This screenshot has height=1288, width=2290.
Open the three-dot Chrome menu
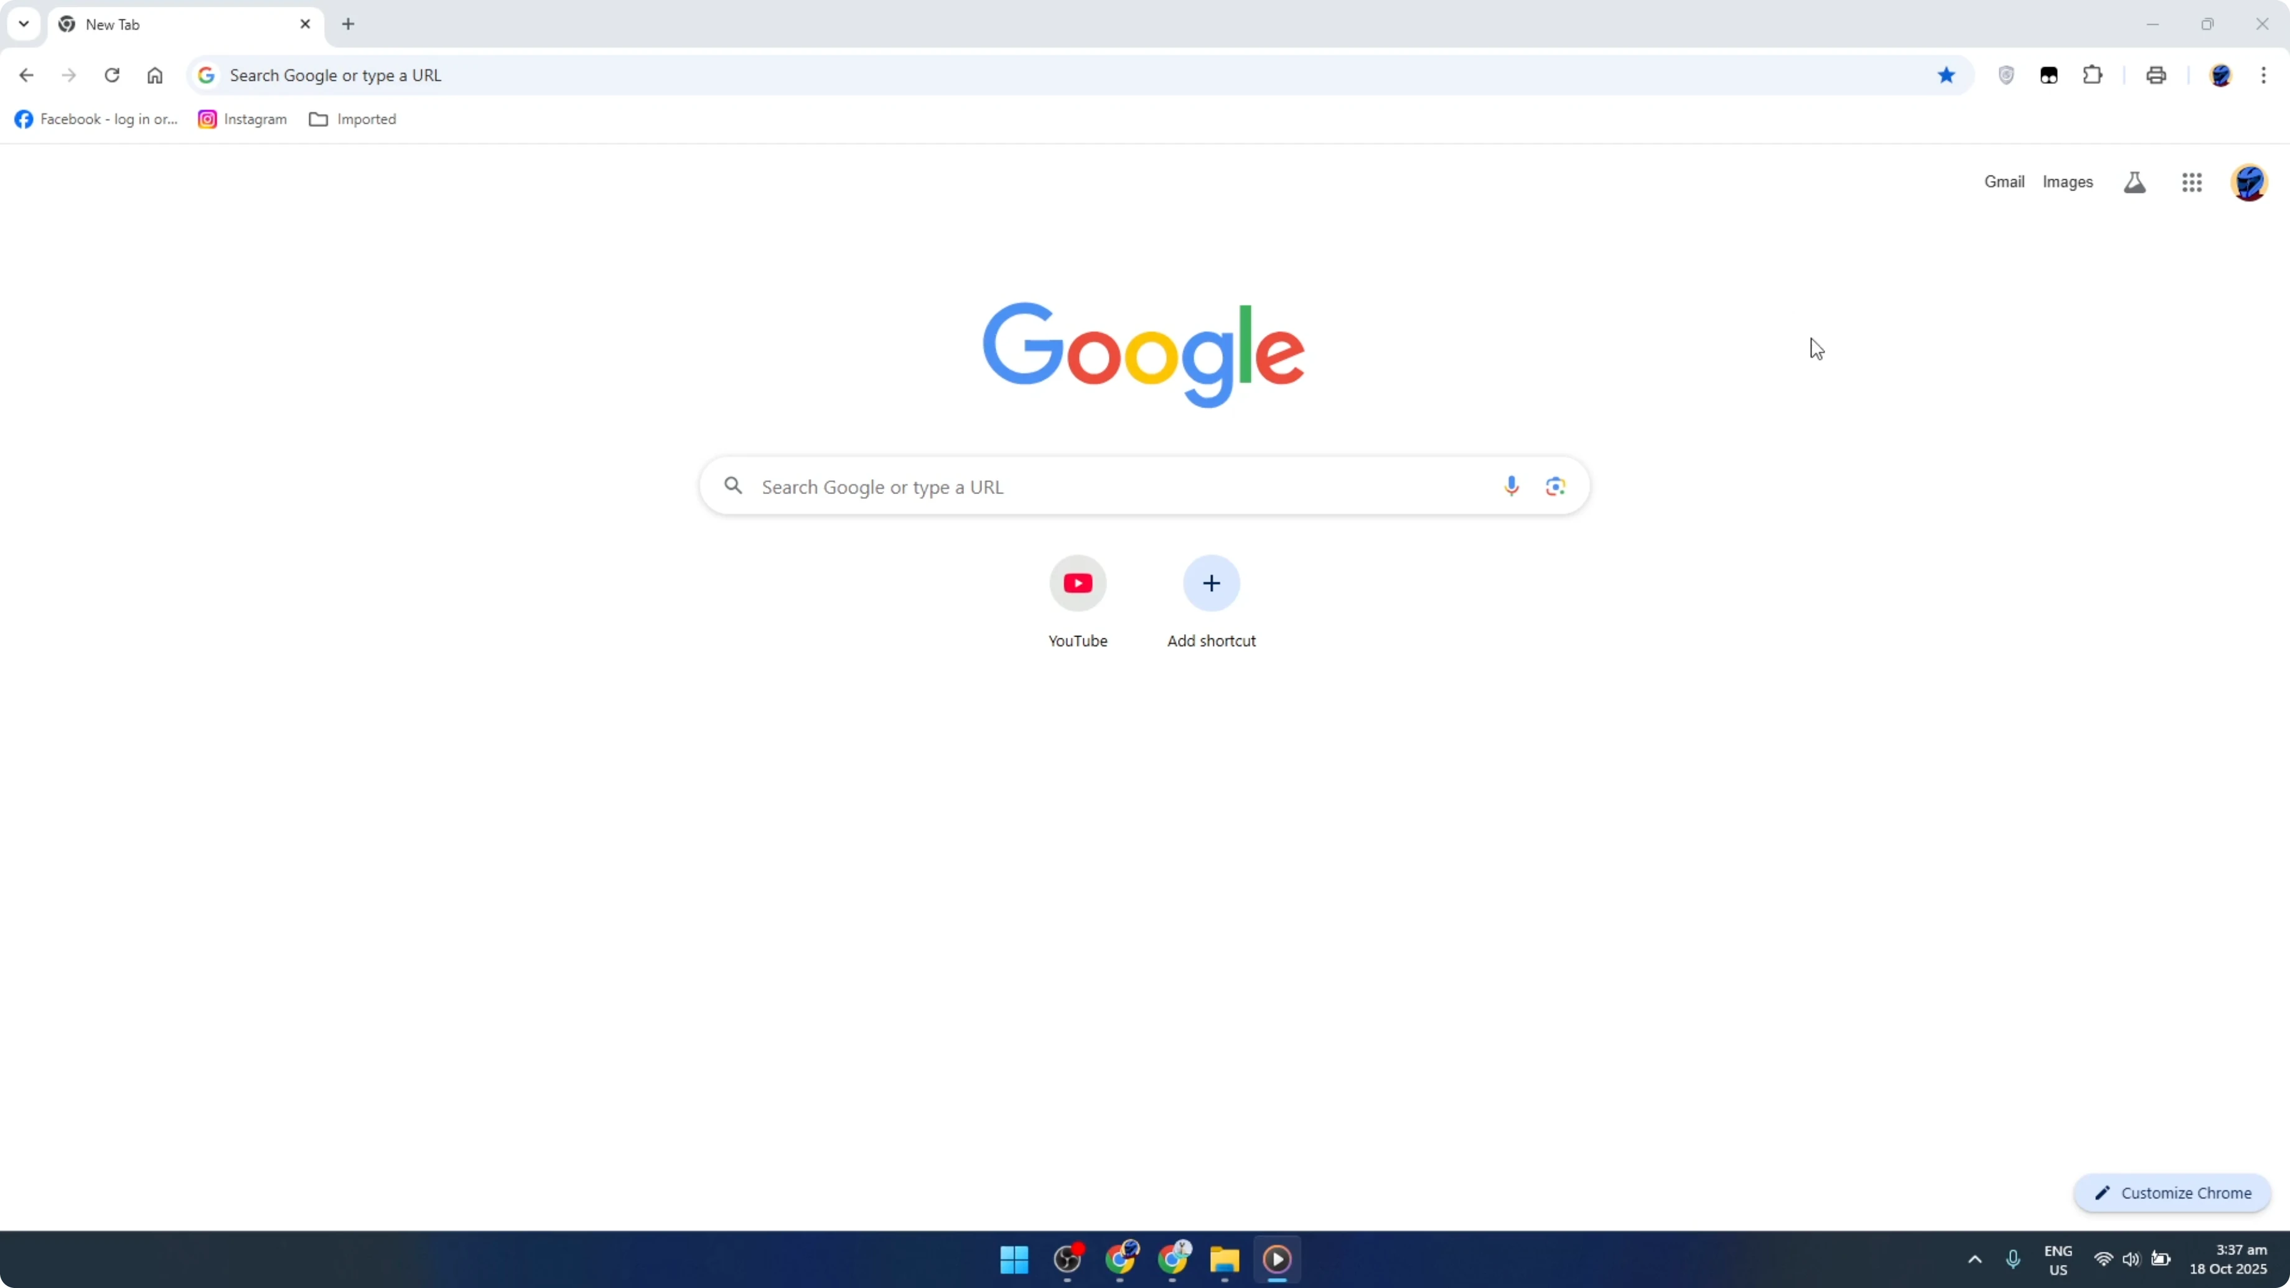(2266, 75)
